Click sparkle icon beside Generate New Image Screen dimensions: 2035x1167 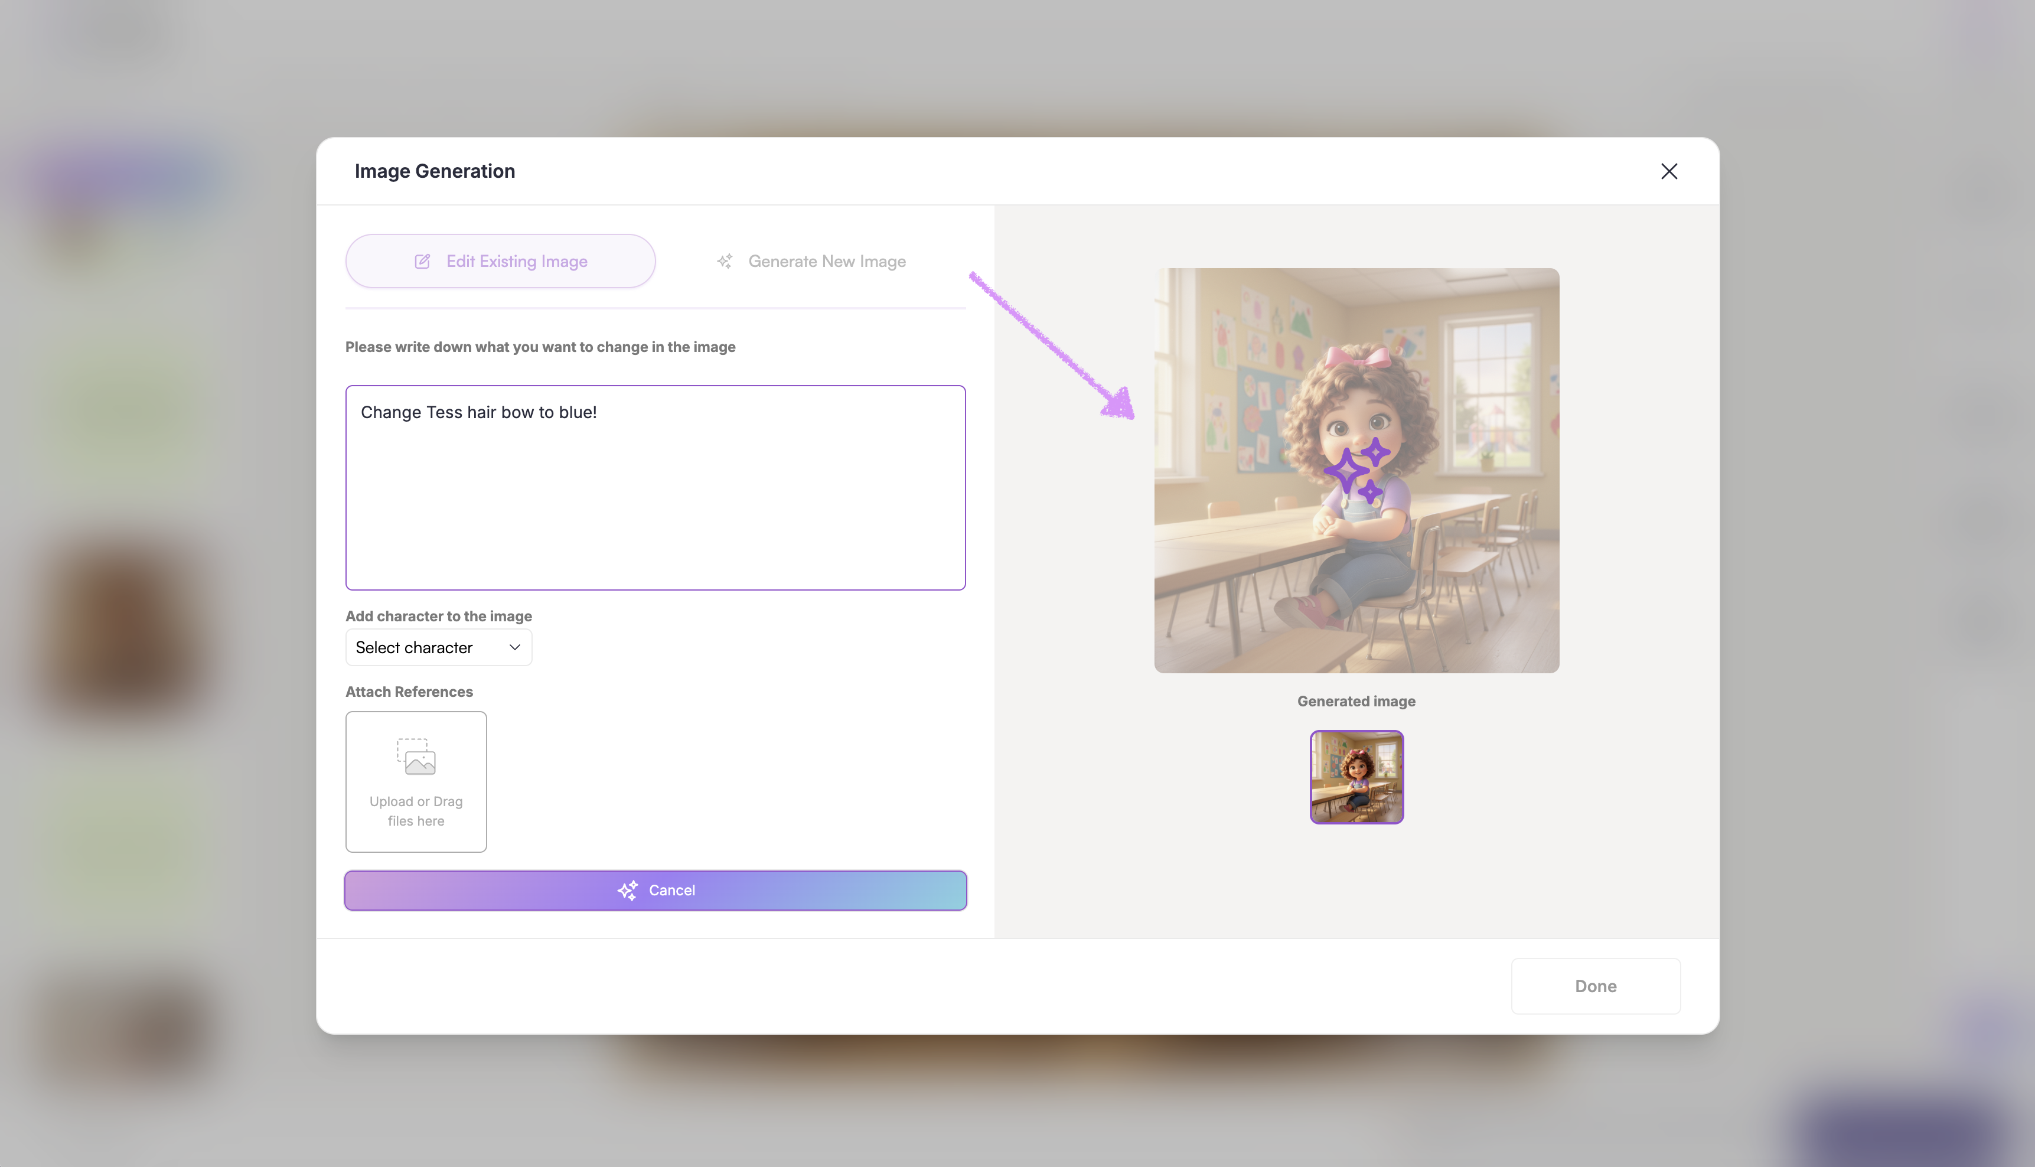pos(724,261)
